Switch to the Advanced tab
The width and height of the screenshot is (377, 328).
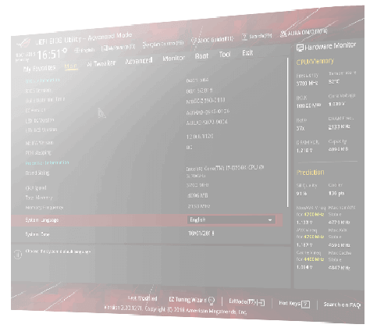(x=139, y=61)
